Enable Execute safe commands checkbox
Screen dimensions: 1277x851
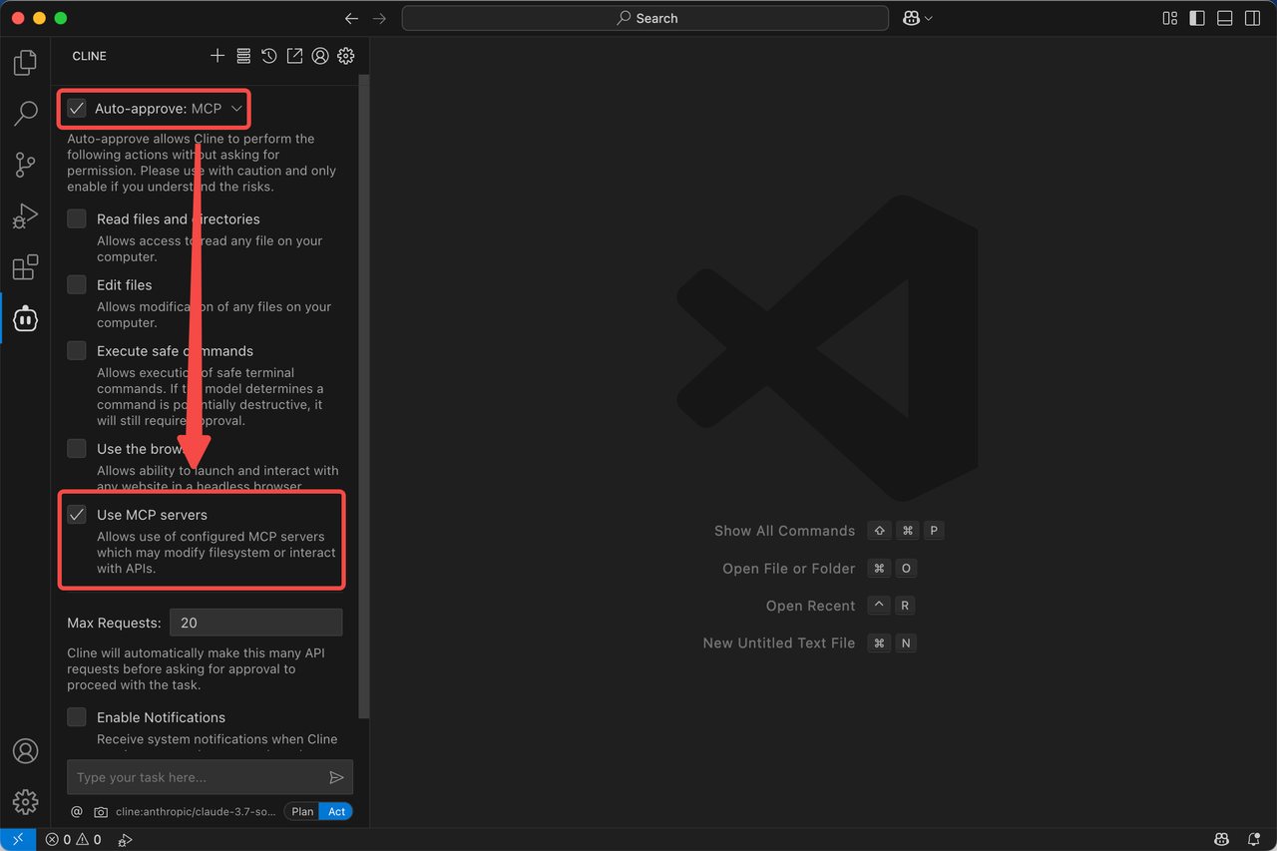point(77,350)
